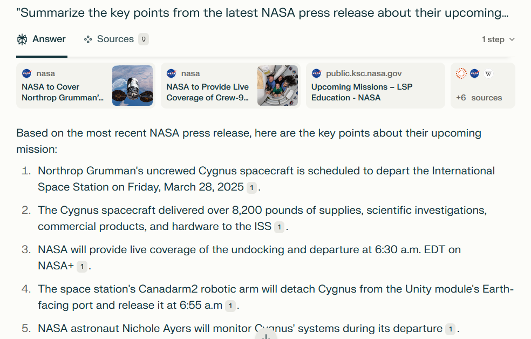Switch to the Sources tab
The width and height of the screenshot is (531, 339).
pos(115,39)
